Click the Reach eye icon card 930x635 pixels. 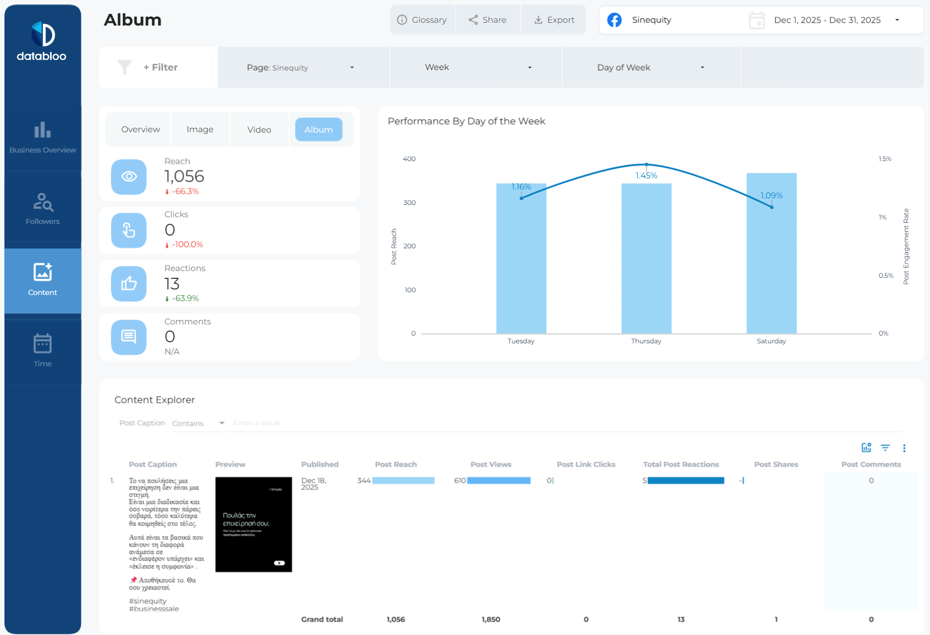(129, 177)
